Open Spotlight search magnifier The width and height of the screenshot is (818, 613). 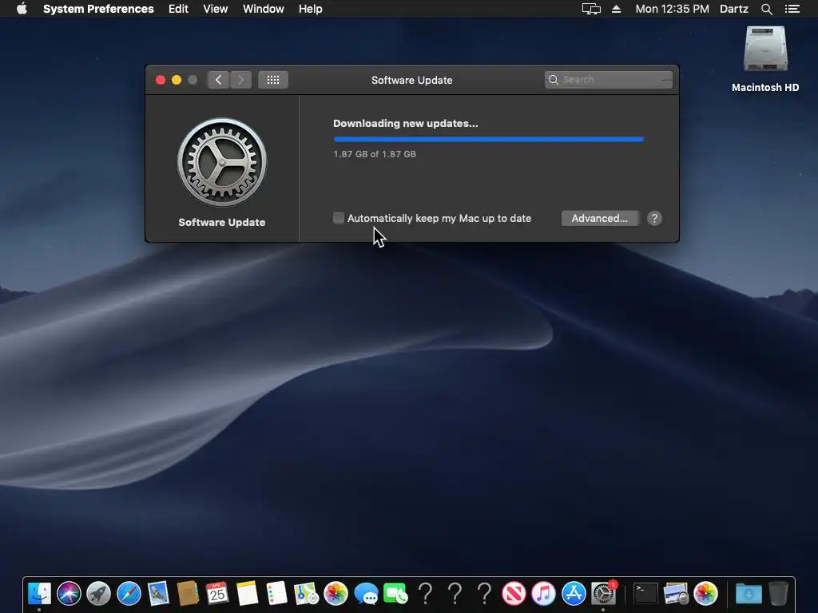tap(766, 9)
